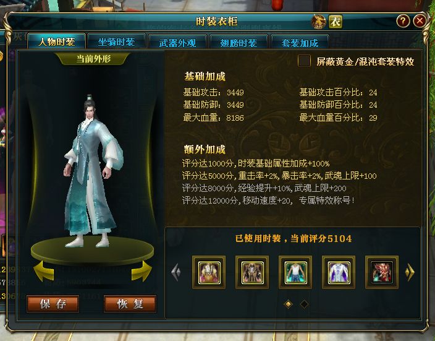Click the green 衣 wardrobe icon
The image size is (435, 341).
[x=336, y=22]
